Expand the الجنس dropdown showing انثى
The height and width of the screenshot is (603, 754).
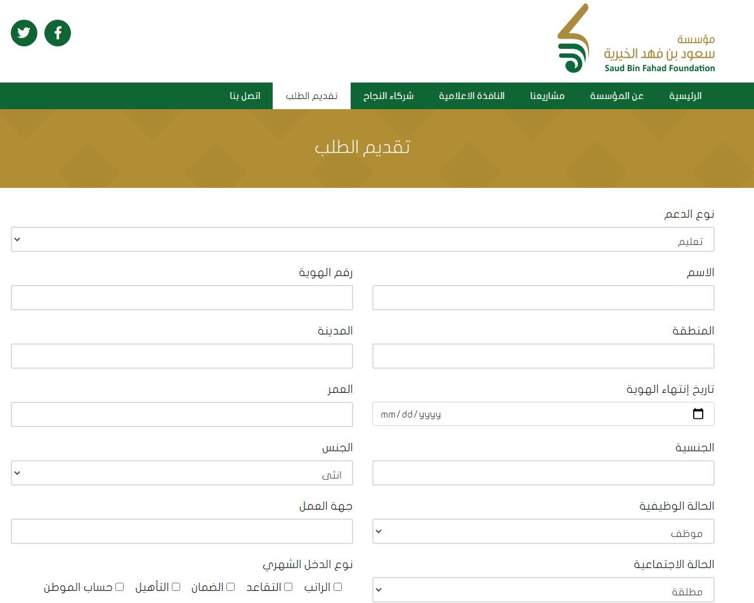pos(182,473)
